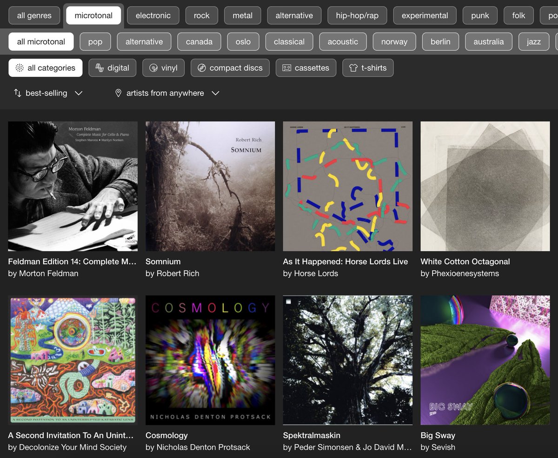
Task: Click the Big Sway title link
Action: [438, 436]
